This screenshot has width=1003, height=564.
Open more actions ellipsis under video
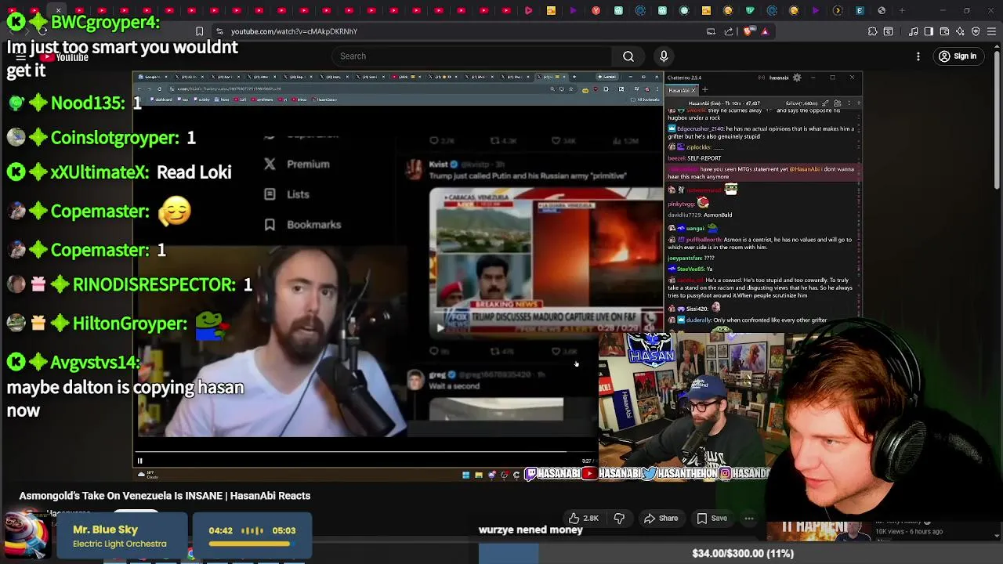[749, 519]
